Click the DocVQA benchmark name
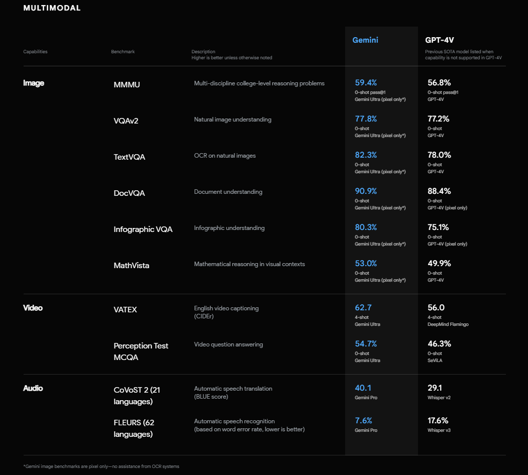 129,193
